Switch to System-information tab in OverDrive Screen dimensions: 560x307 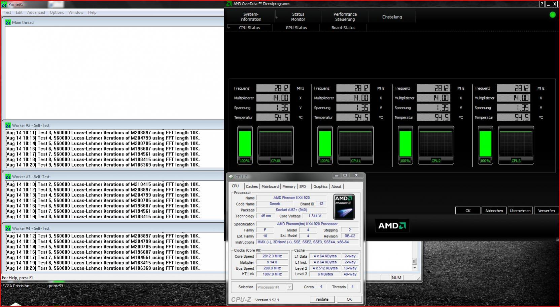tap(251, 17)
